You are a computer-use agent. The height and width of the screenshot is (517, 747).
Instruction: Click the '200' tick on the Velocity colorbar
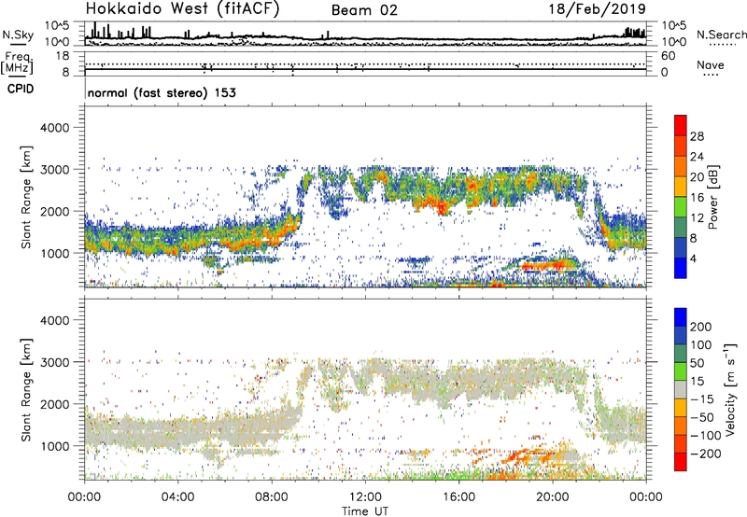coord(701,327)
